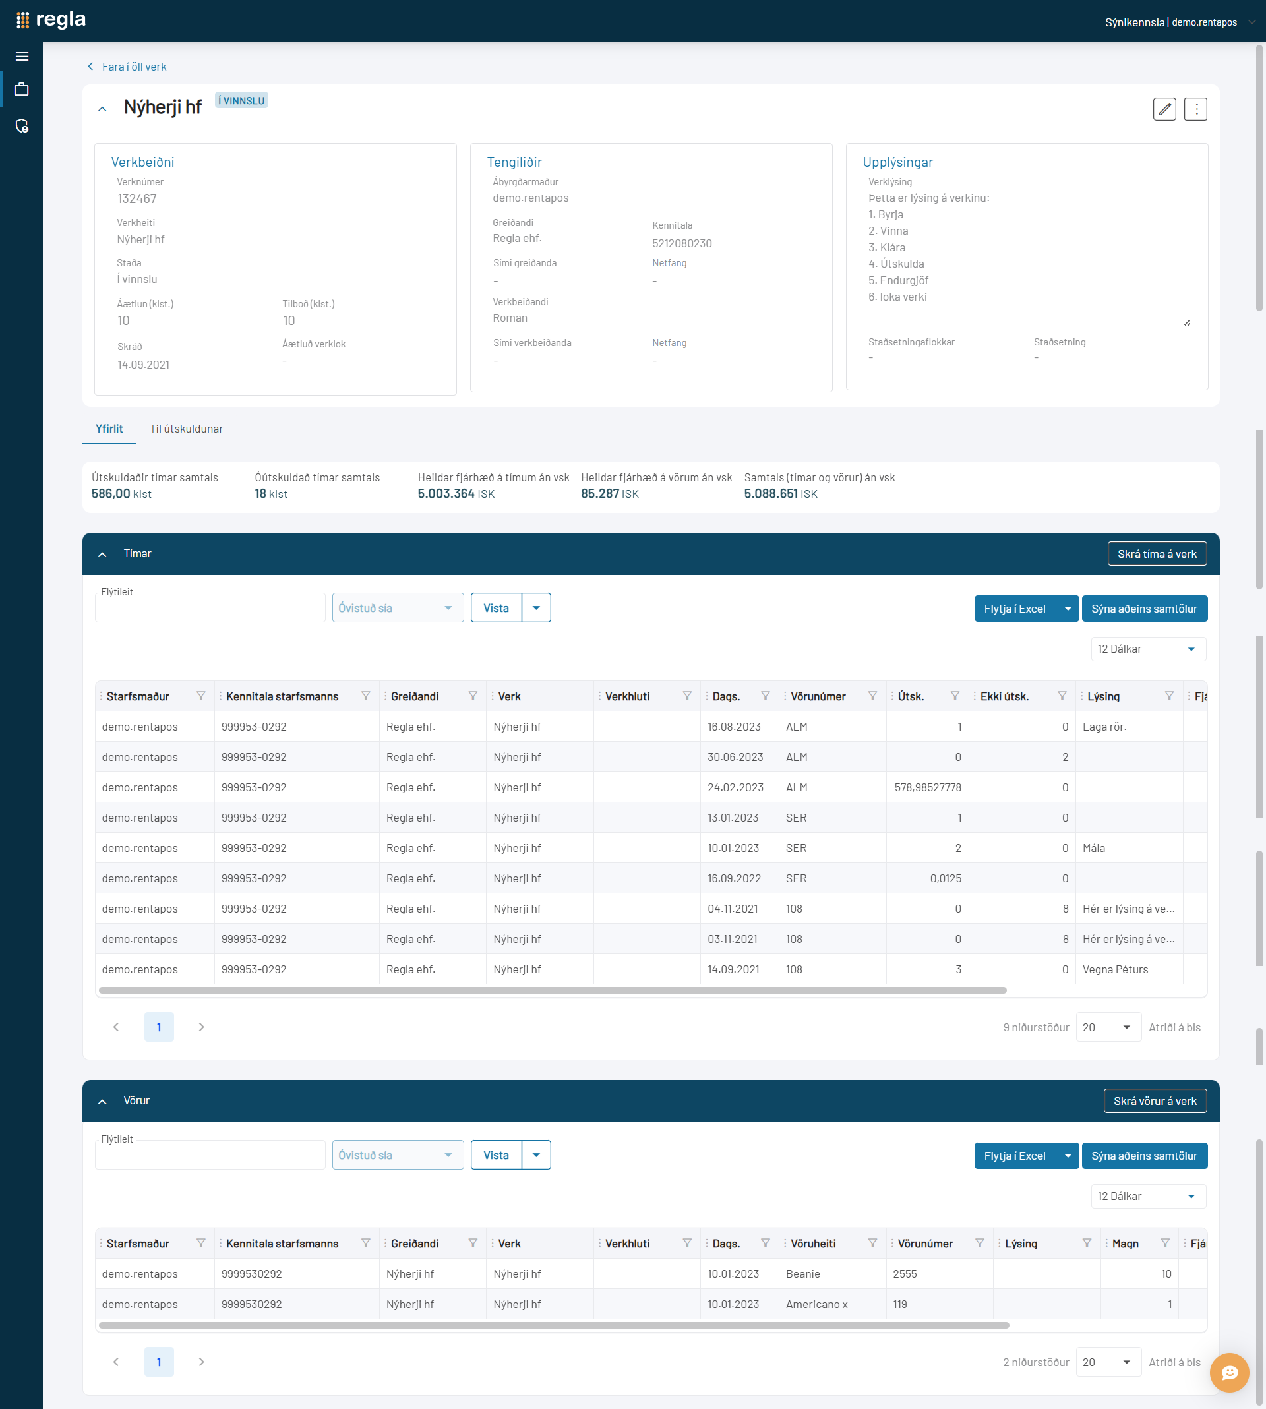Open the three-dot more options menu
This screenshot has width=1266, height=1409.
(1195, 109)
